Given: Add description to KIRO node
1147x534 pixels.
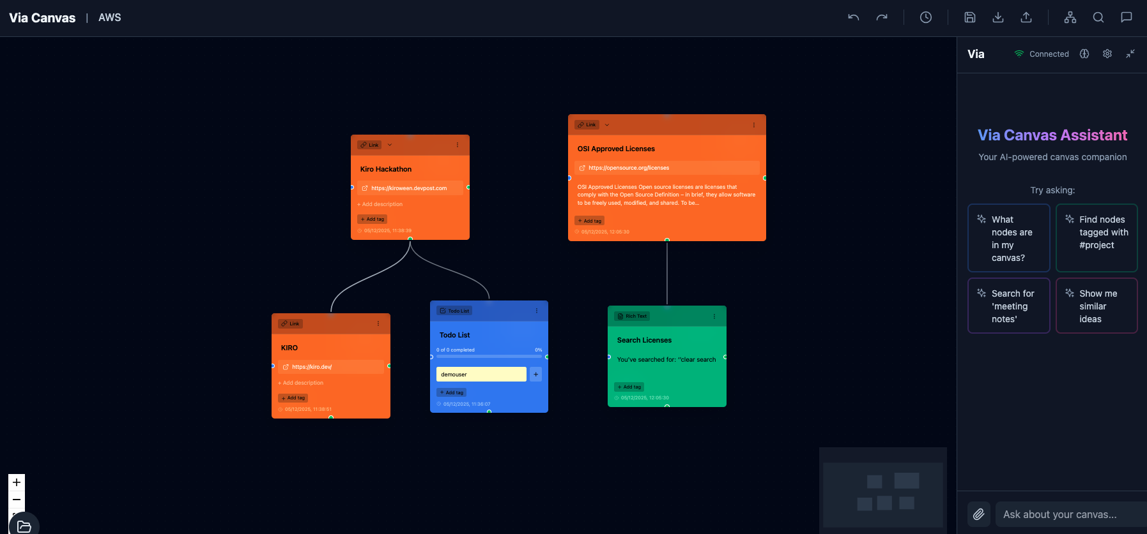Looking at the screenshot, I should (x=301, y=383).
